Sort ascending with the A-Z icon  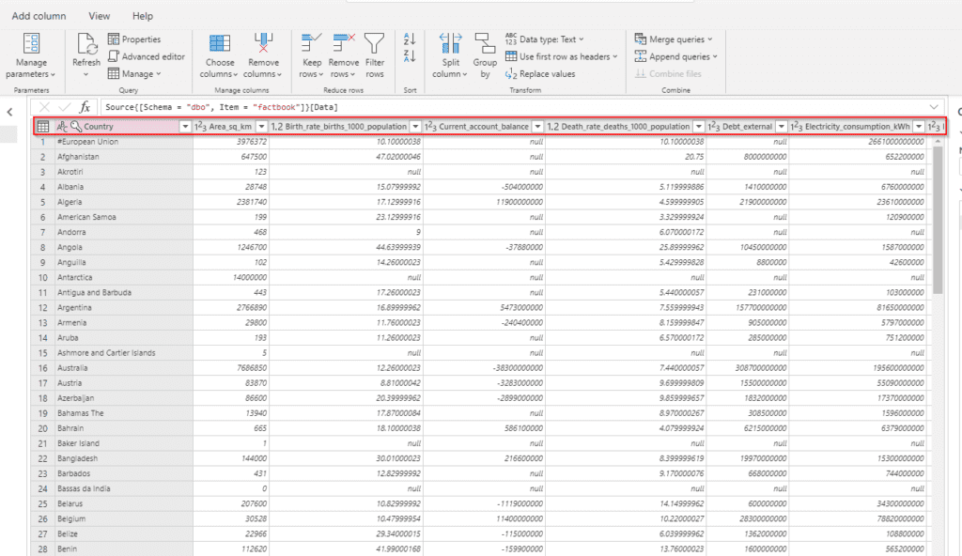tap(409, 39)
